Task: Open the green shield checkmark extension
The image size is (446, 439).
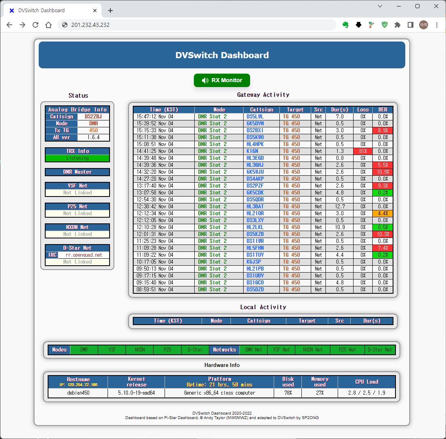Action: pos(384,25)
